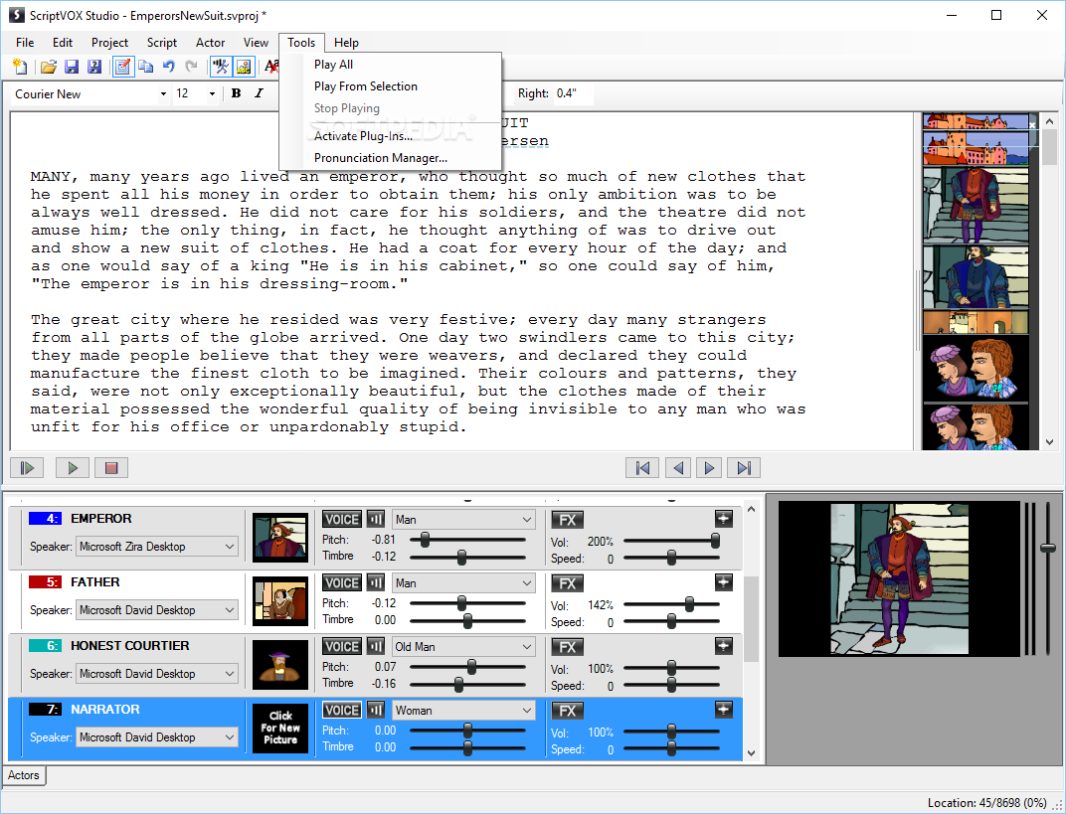Viewport: 1066px width, 814px height.
Task: Undo the last edit with the blue arrow
Action: coord(169,67)
